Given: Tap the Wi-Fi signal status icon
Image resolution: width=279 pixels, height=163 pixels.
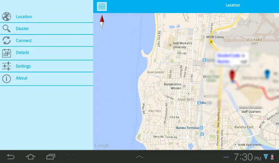Looking at the screenshot, I should (266, 157).
